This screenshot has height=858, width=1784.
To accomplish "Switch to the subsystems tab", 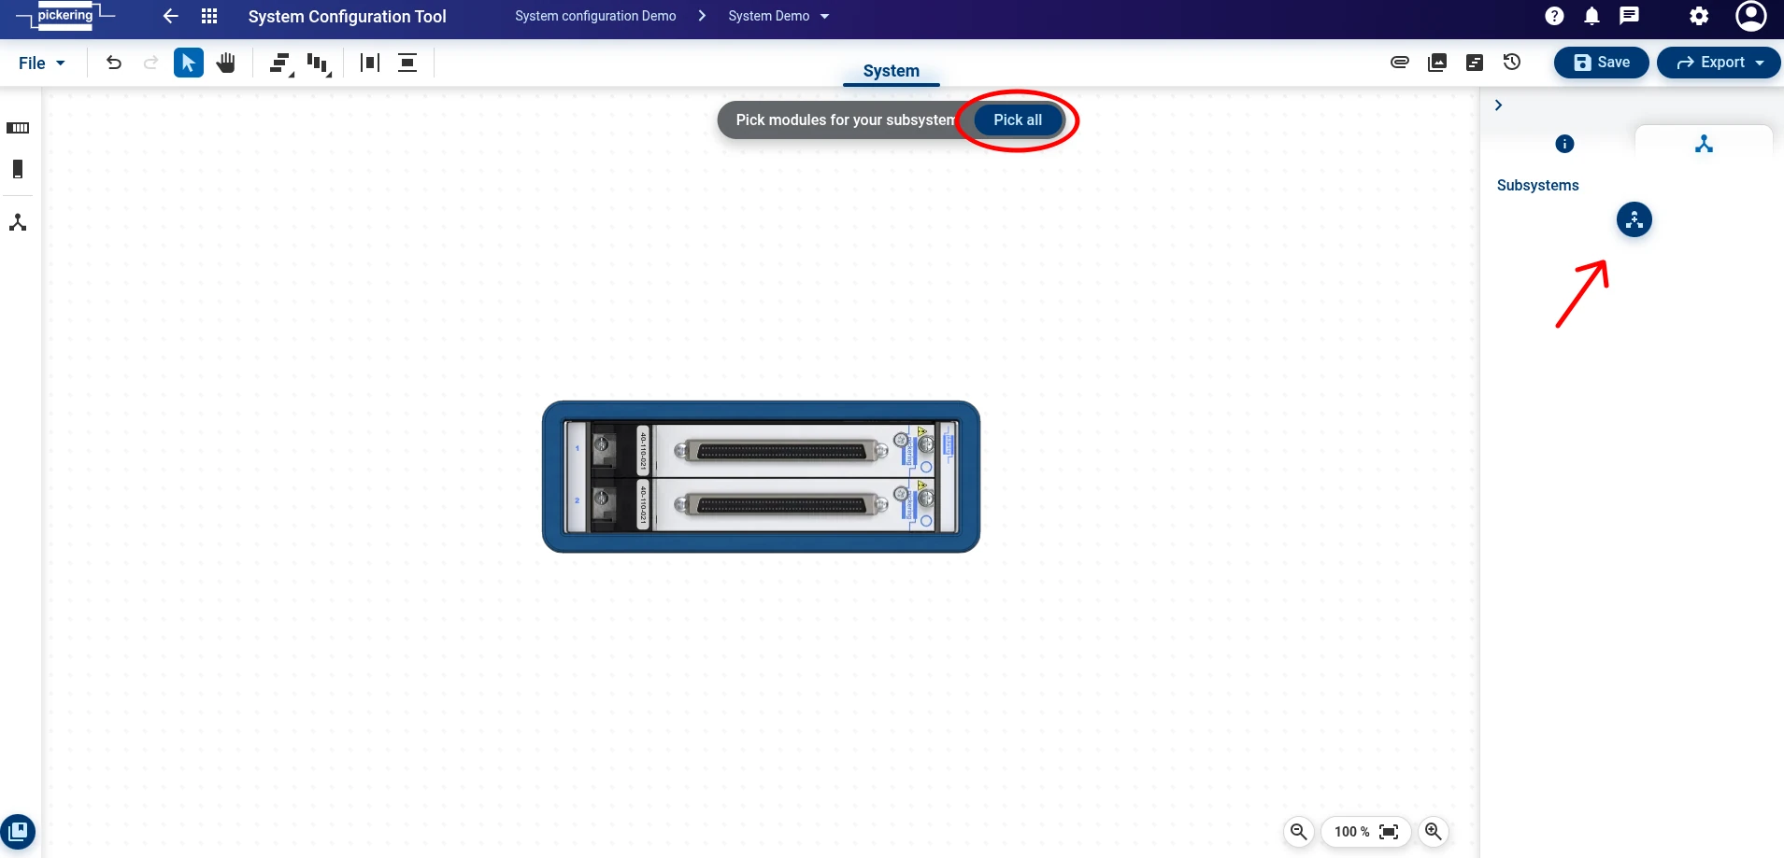I will pos(1704,144).
